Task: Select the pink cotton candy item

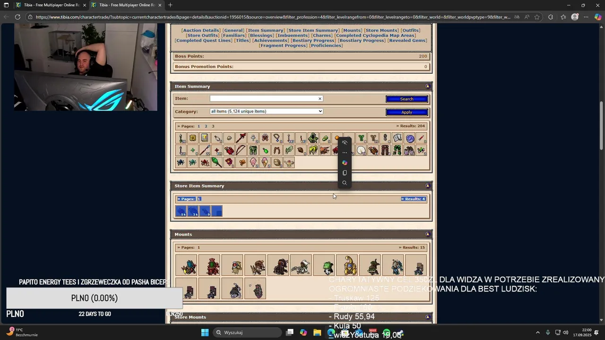Action: pyautogui.click(x=253, y=163)
